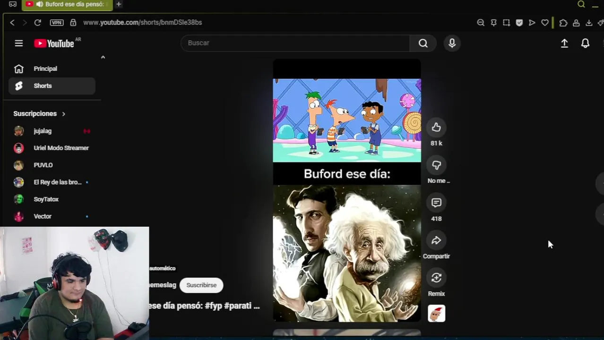Open the GX Corner gamepad icon
The width and height of the screenshot is (604, 340).
pyautogui.click(x=13, y=4)
